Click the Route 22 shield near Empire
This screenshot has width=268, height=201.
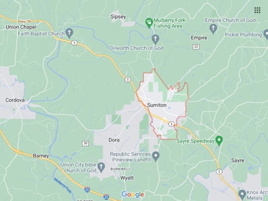pyautogui.click(x=196, y=46)
